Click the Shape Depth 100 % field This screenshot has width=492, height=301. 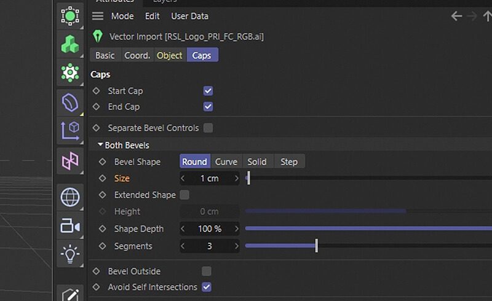210,229
